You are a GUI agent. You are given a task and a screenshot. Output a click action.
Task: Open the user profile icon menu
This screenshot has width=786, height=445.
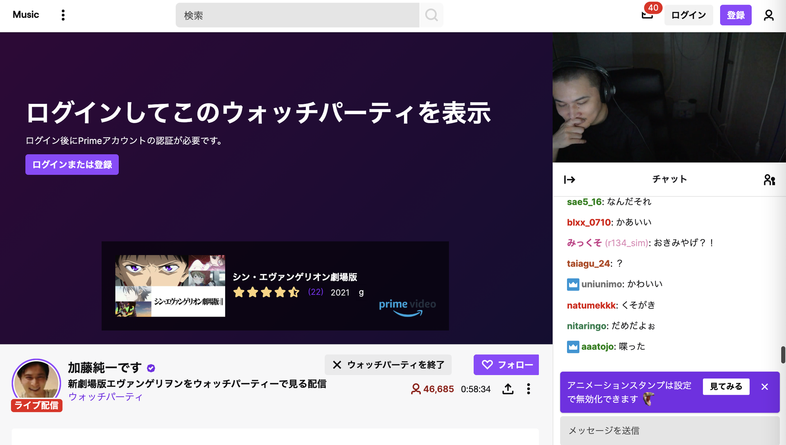[769, 15]
